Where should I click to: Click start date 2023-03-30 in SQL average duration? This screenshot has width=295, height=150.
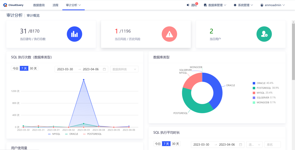click(201, 145)
